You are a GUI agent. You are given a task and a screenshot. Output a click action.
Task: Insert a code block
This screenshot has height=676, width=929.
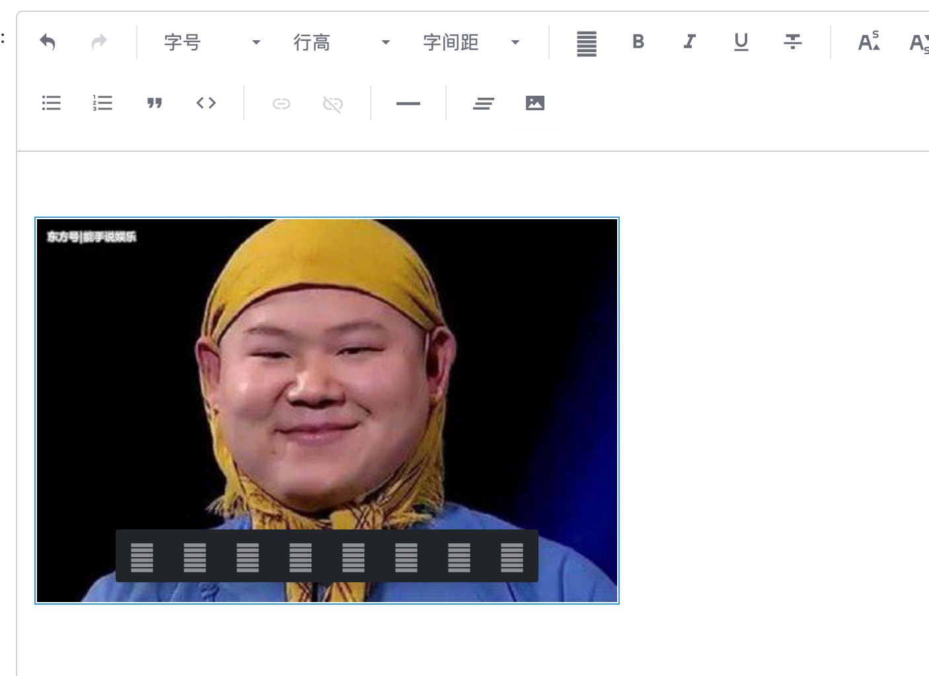click(x=205, y=103)
